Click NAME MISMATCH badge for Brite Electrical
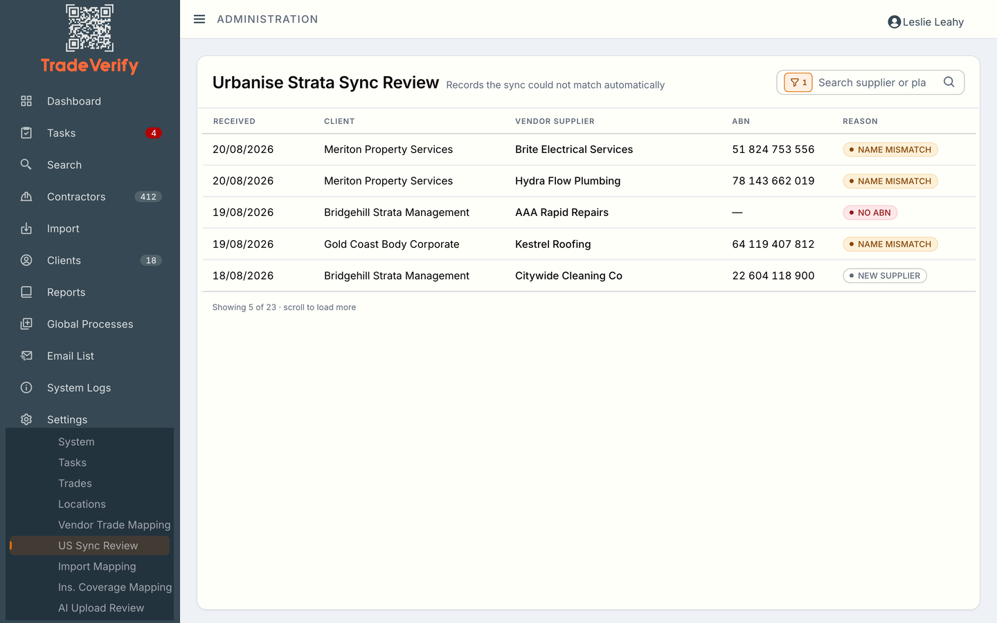The image size is (997, 623). [890, 150]
